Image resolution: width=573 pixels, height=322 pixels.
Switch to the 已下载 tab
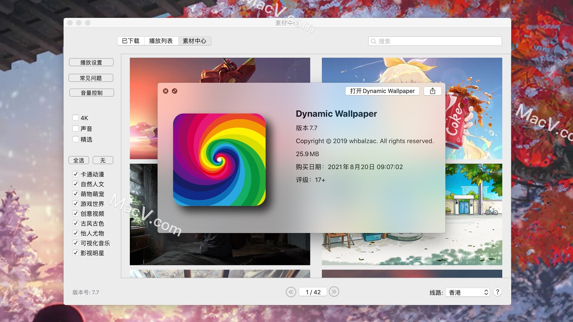pos(131,41)
